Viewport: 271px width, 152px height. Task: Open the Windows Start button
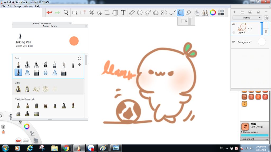click(x=5, y=148)
